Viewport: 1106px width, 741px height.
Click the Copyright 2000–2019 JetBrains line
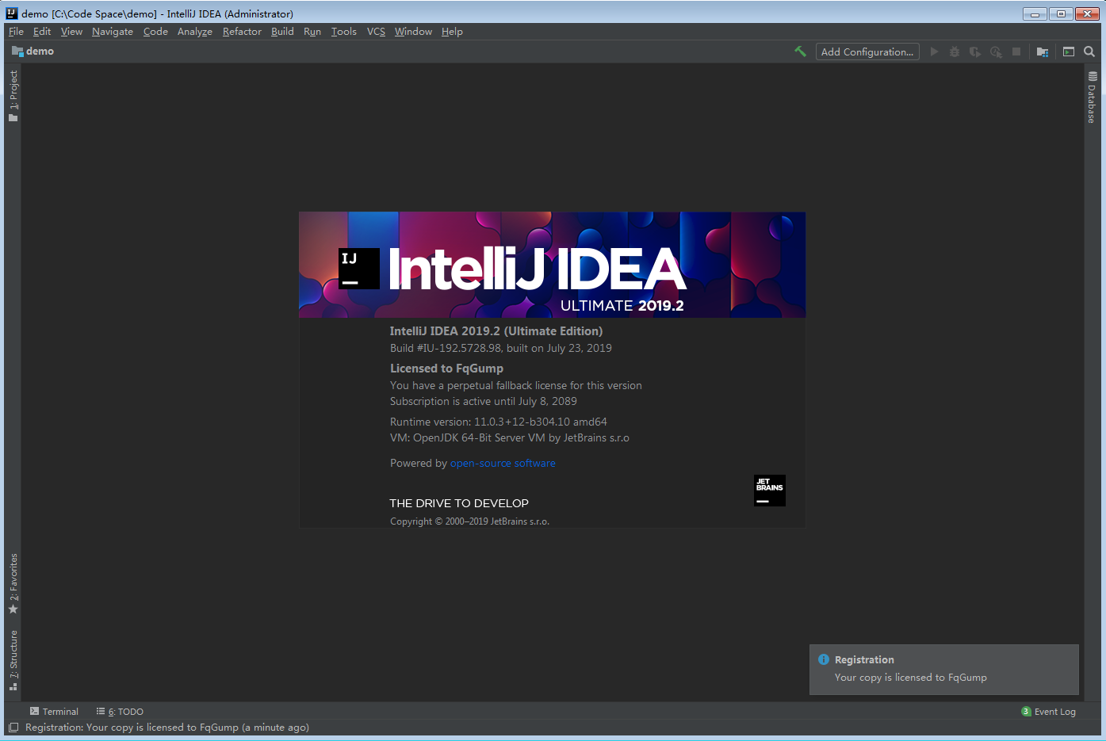[x=469, y=521]
